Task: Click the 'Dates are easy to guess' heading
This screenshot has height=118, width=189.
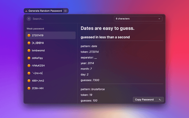Action: point(107,29)
